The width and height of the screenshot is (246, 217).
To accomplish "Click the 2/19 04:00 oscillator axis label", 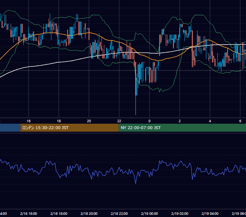I will click(x=210, y=213).
